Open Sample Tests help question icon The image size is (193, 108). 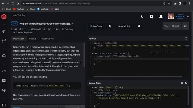coord(186,83)
